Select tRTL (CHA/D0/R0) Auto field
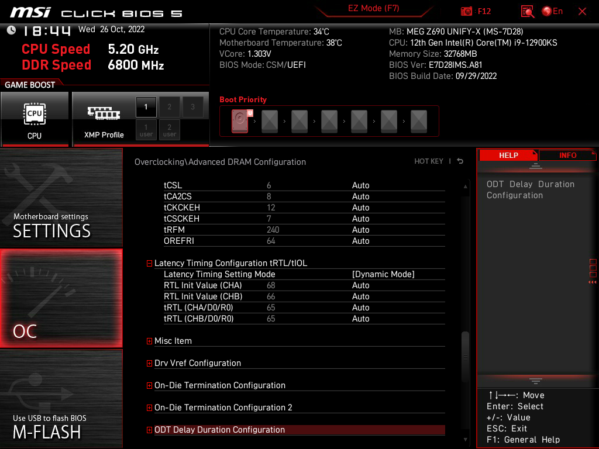The width and height of the screenshot is (599, 449). 360,308
